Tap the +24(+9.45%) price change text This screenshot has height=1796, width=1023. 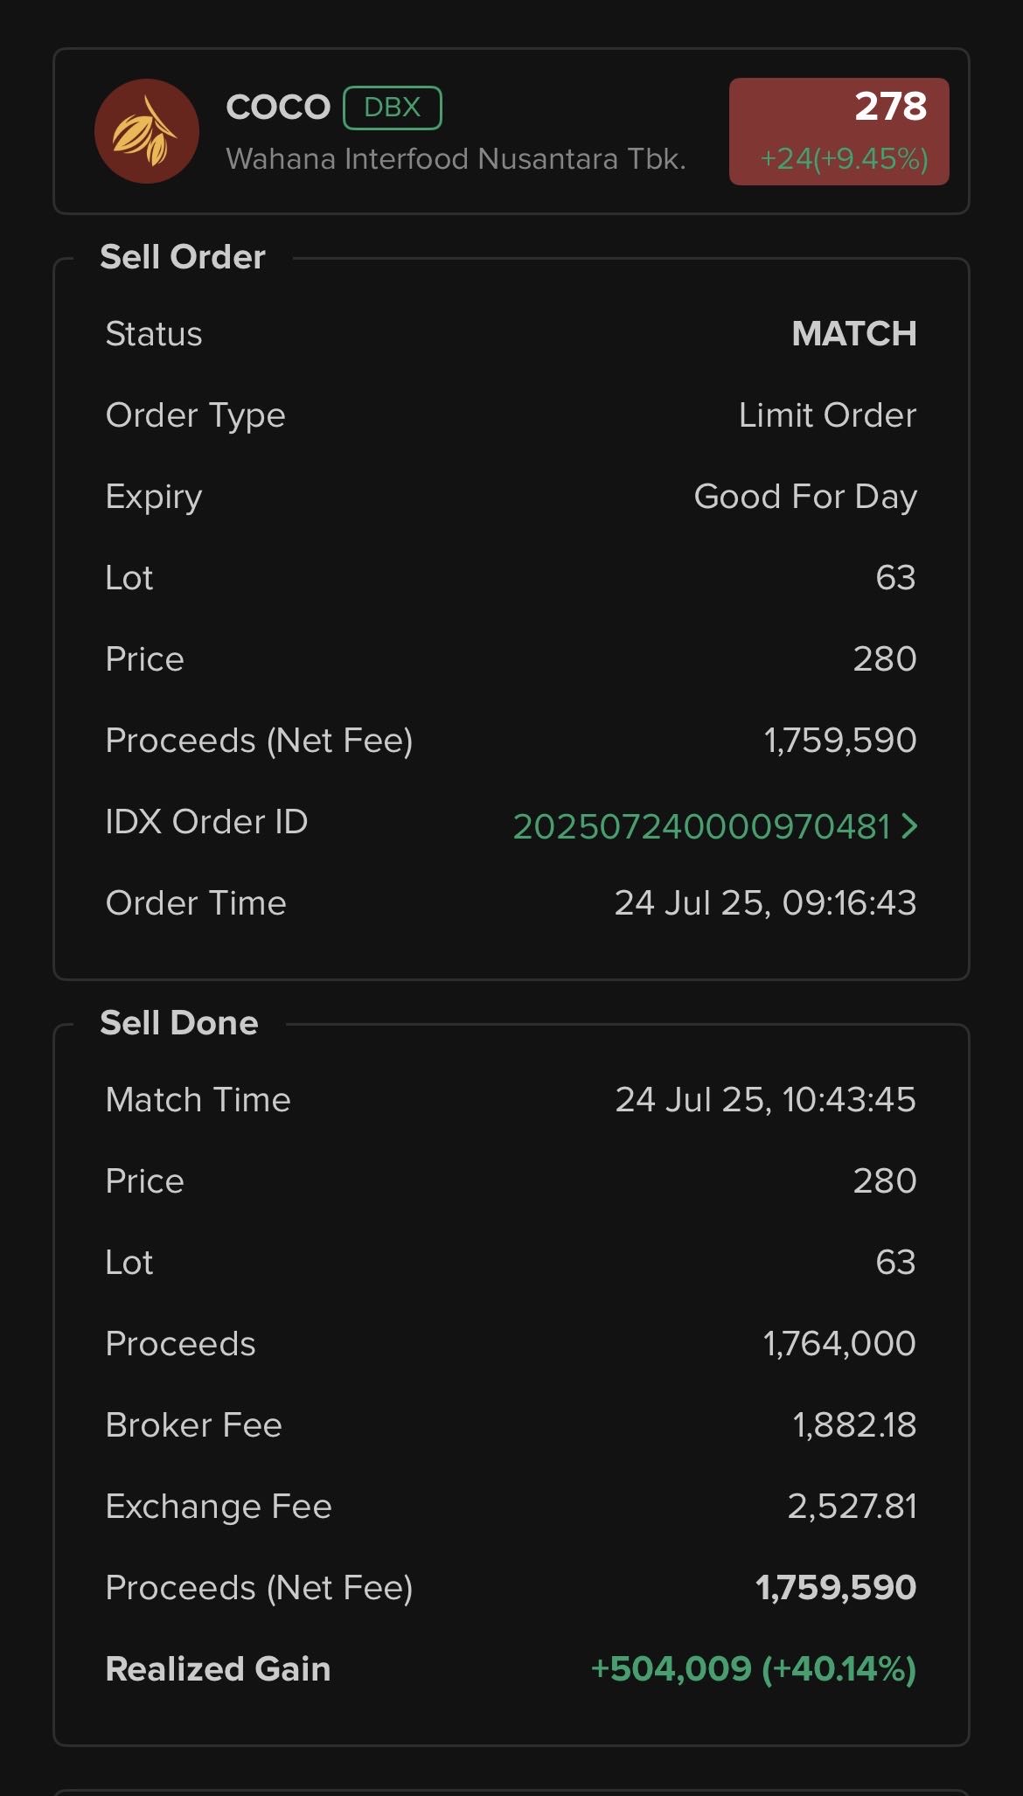(844, 159)
